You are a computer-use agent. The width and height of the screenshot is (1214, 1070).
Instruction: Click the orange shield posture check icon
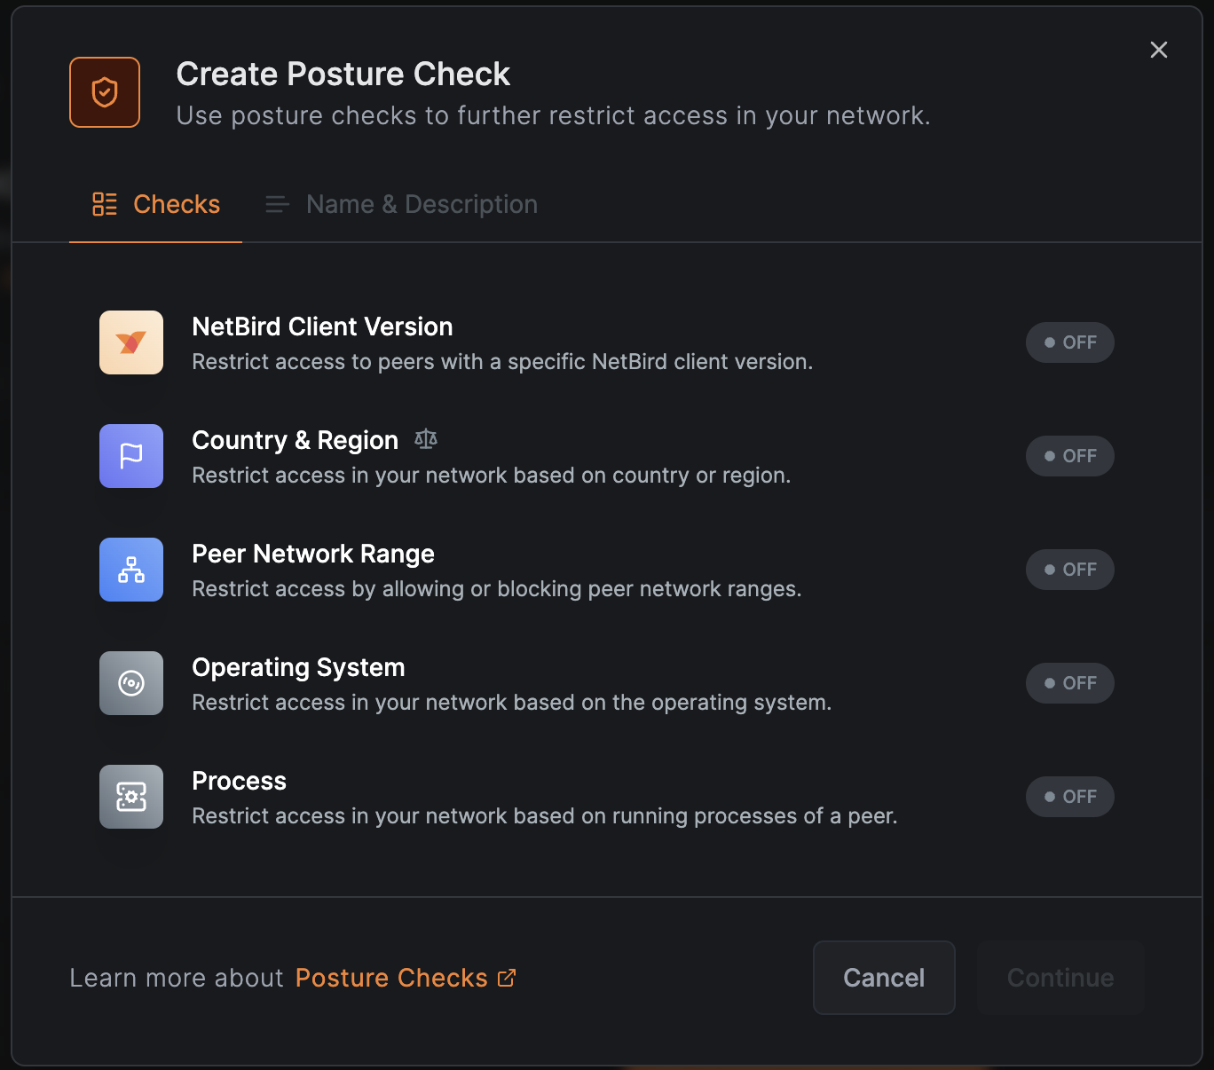[104, 91]
